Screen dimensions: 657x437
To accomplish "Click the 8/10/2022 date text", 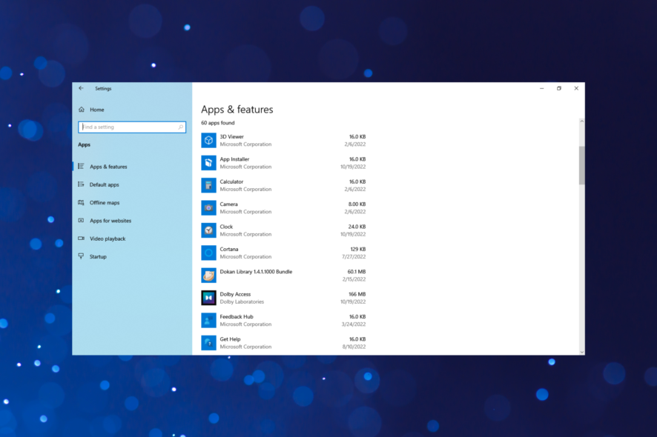I will [354, 347].
